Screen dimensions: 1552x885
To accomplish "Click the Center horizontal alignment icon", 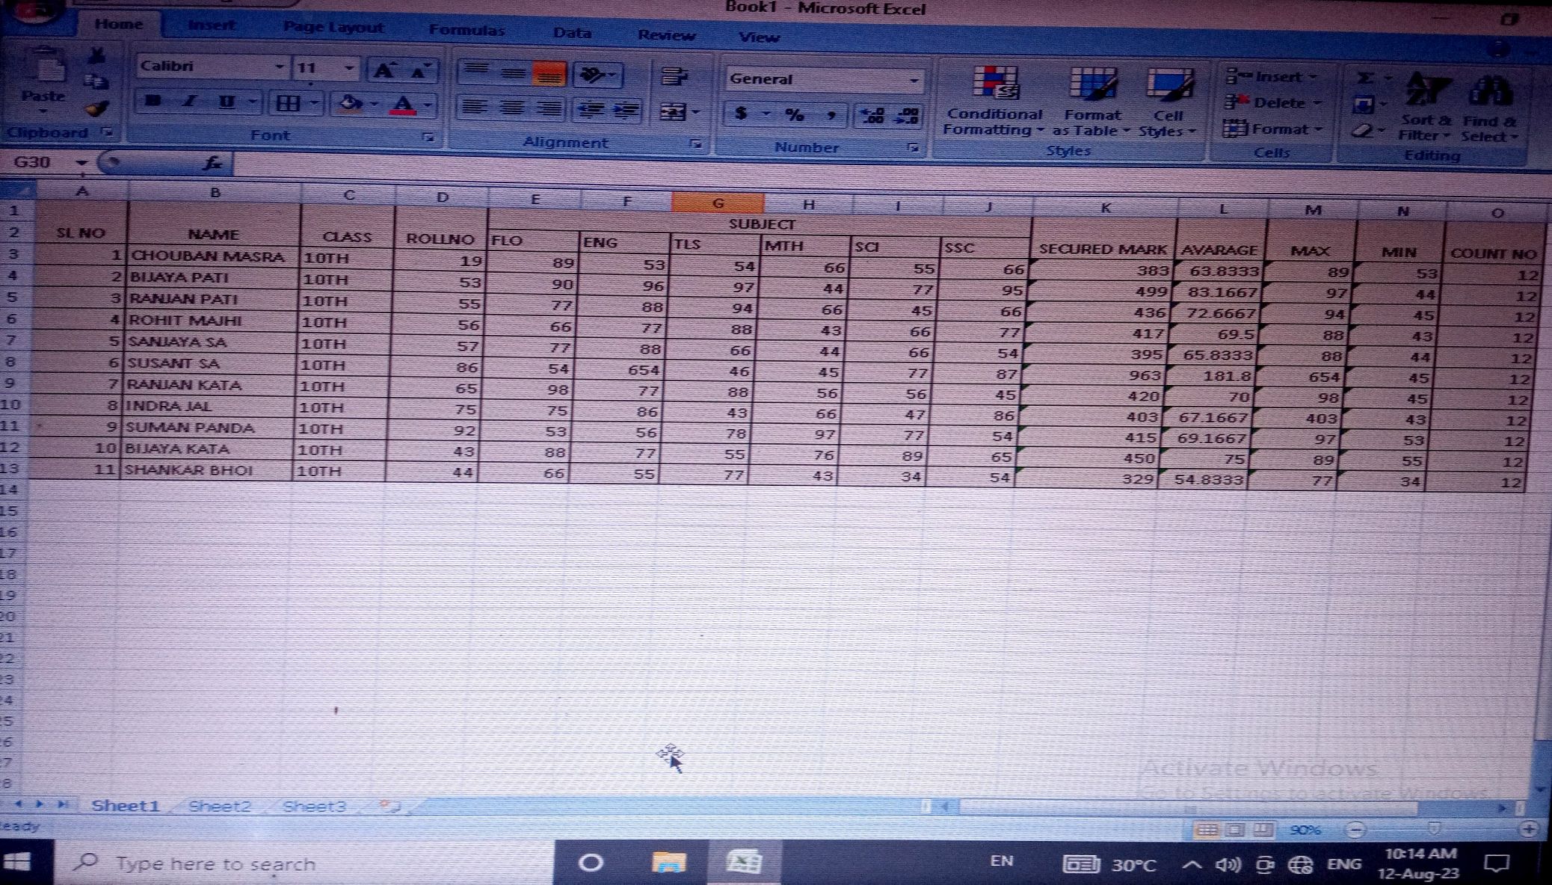I will 512,108.
